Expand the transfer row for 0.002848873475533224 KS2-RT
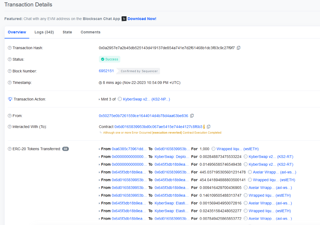Screen dimensions: 320x225 click(x=99, y=157)
